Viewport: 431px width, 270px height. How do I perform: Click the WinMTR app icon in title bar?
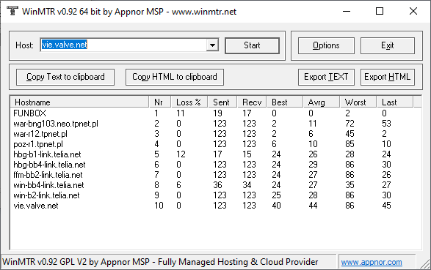click(x=12, y=11)
